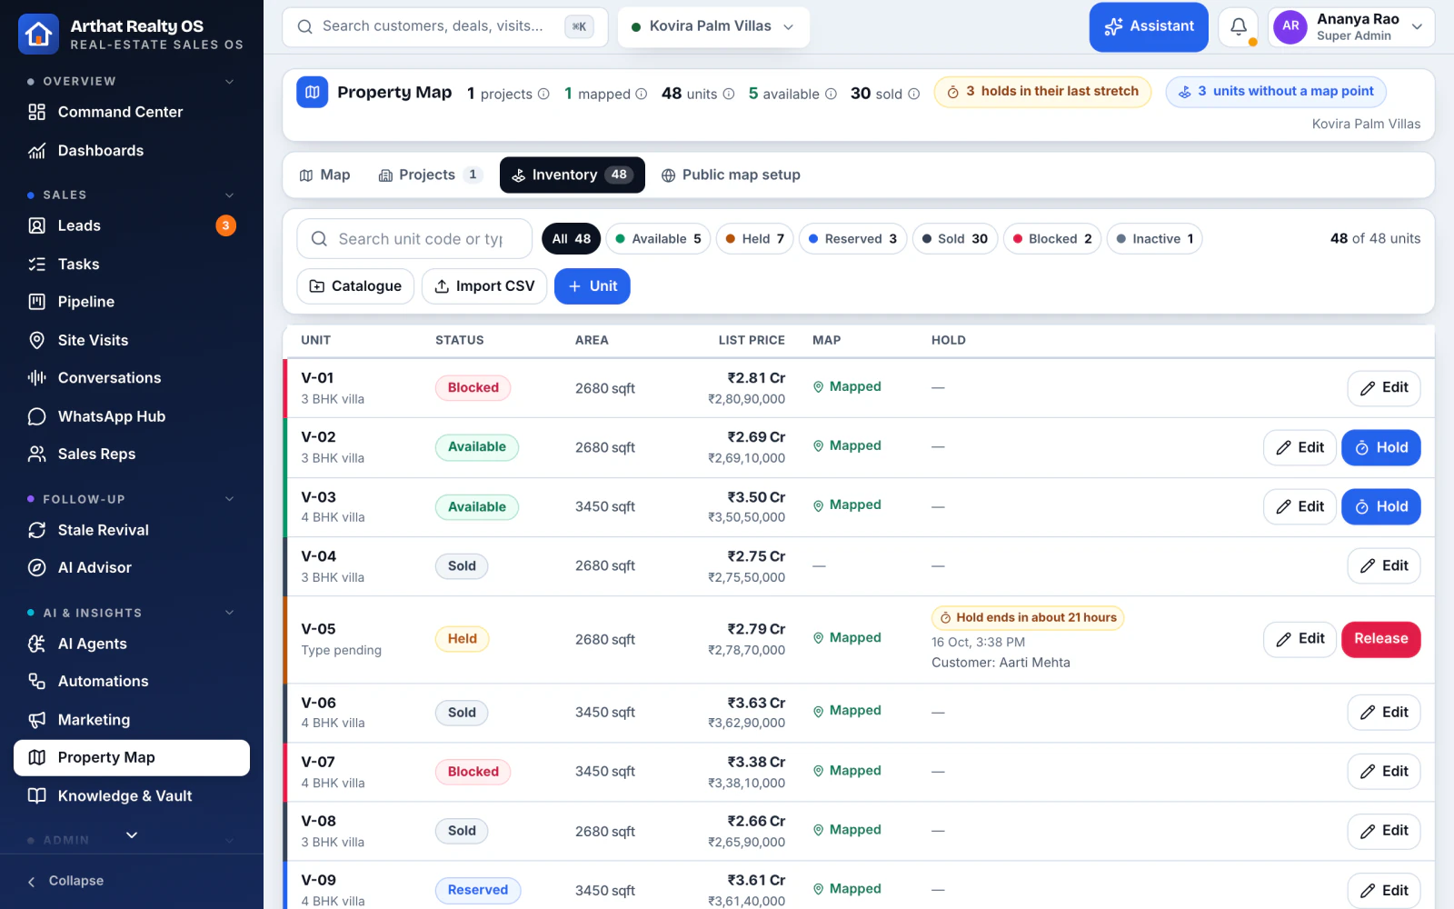Open the Dashboards chart icon

[37, 151]
